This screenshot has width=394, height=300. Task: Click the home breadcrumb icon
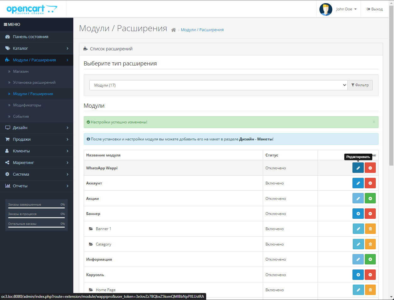point(173,30)
